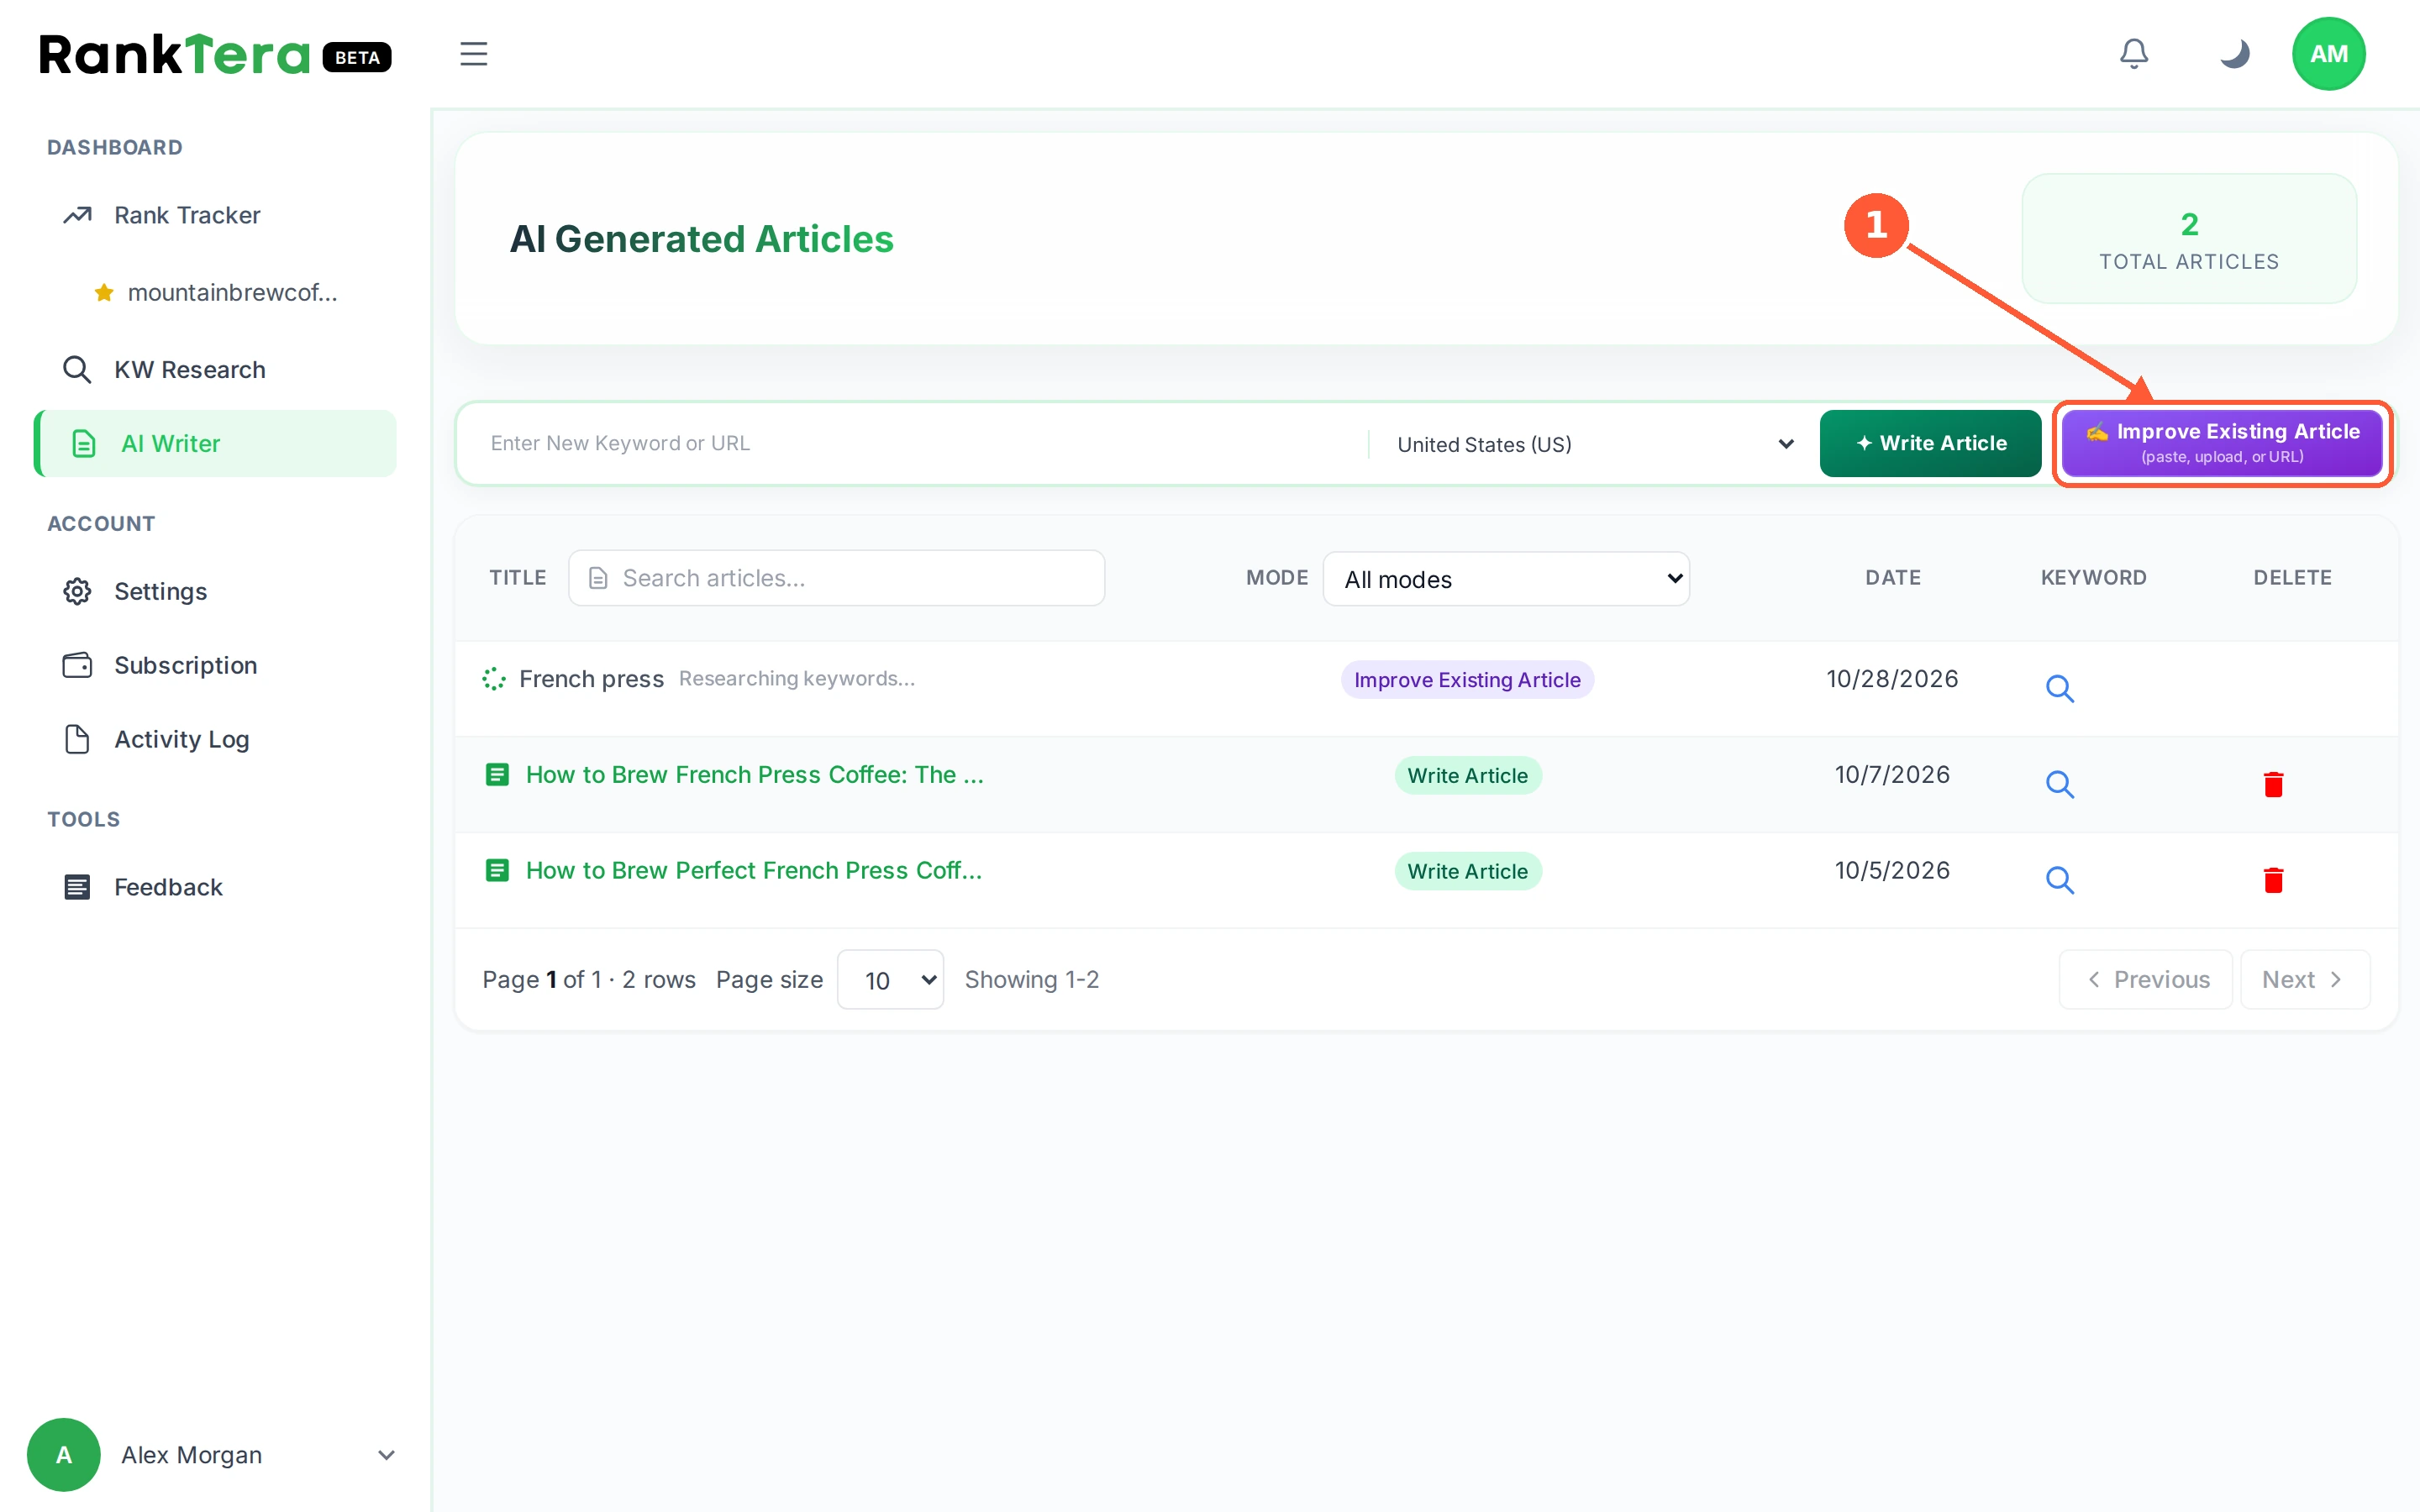Open How to Brew French Press Coffee article
Viewport: 2420px width, 1512px height.
pos(754,775)
